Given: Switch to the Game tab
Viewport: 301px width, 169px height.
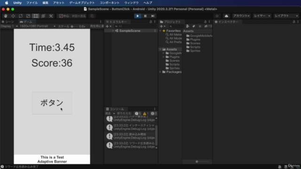Looking at the screenshot, I should click(26, 22).
